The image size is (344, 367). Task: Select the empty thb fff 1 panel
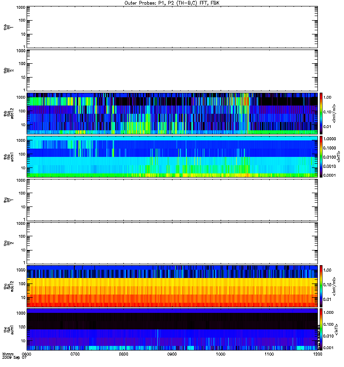coord(172,27)
